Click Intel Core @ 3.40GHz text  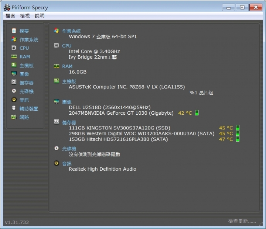click(94, 51)
